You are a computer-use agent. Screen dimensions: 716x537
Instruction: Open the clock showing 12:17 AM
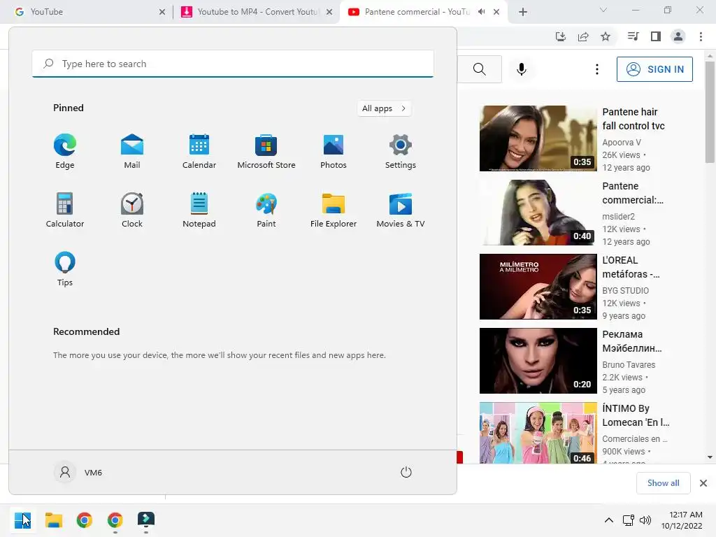pos(682,520)
